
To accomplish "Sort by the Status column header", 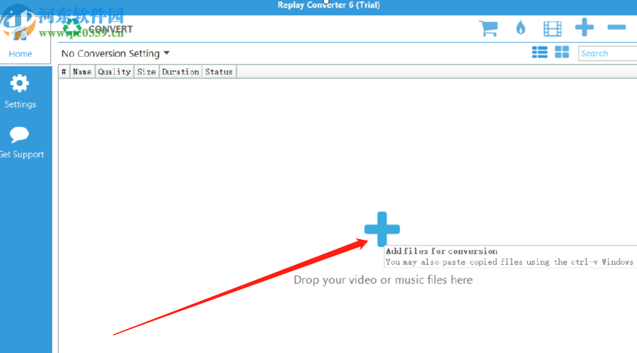I will (219, 72).
